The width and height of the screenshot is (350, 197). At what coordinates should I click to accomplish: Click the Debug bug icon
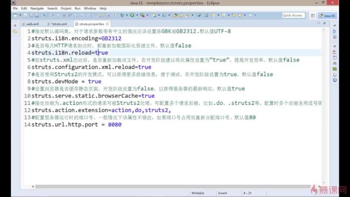[122, 16]
